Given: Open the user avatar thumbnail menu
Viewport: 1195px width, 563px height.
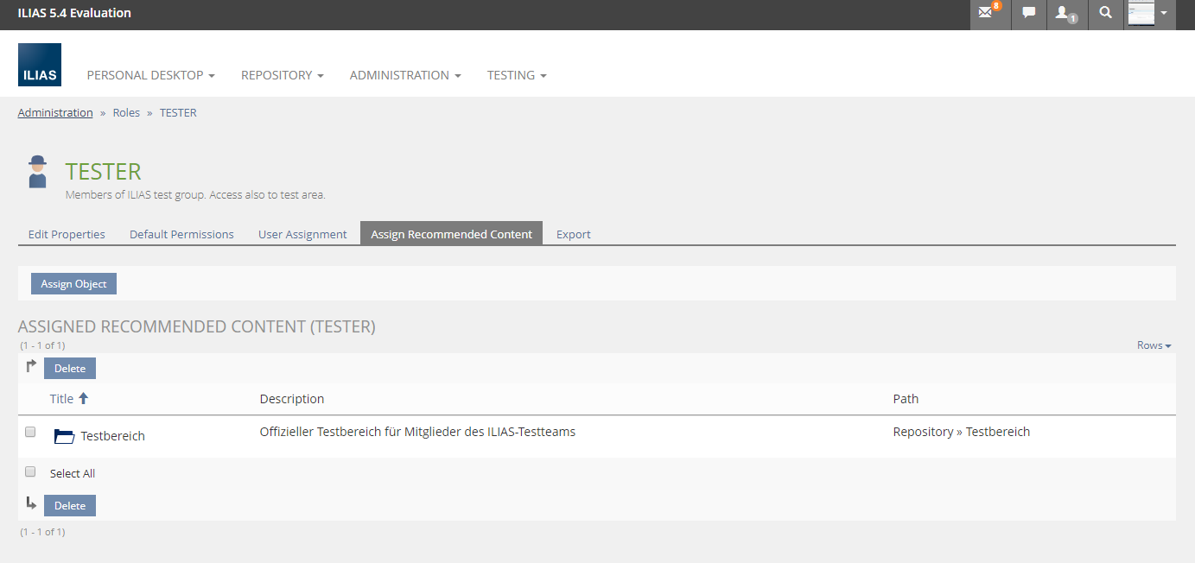Looking at the screenshot, I should pyautogui.click(x=1149, y=14).
